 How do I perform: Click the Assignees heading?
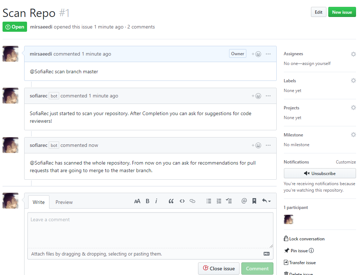coord(293,54)
